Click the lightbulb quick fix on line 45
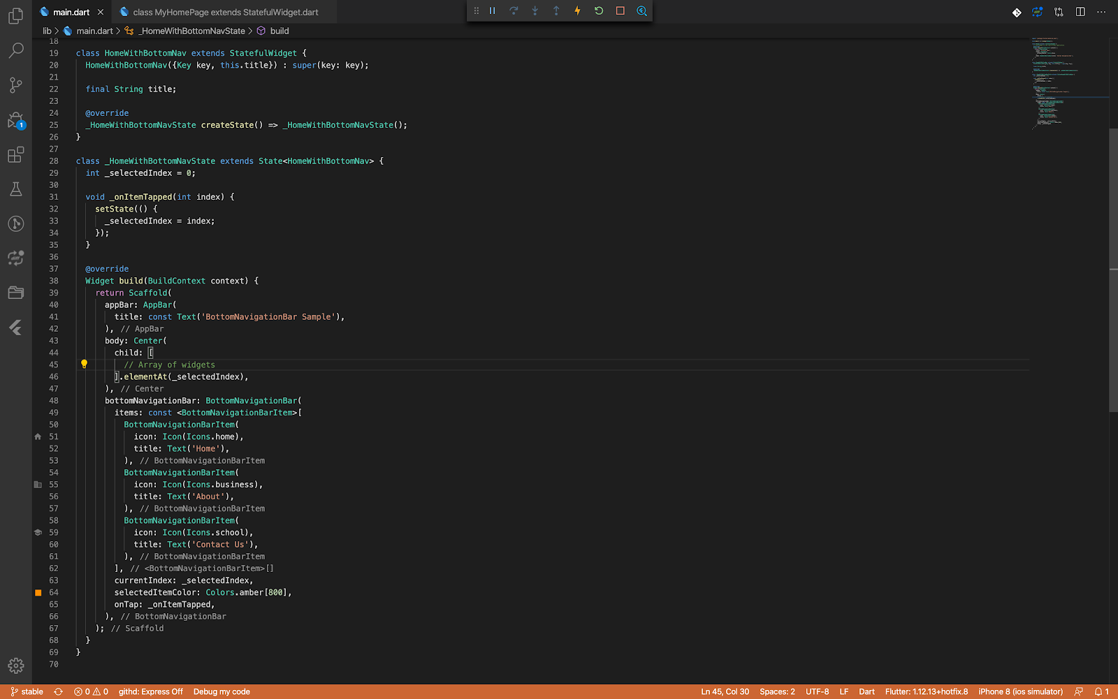 tap(84, 365)
